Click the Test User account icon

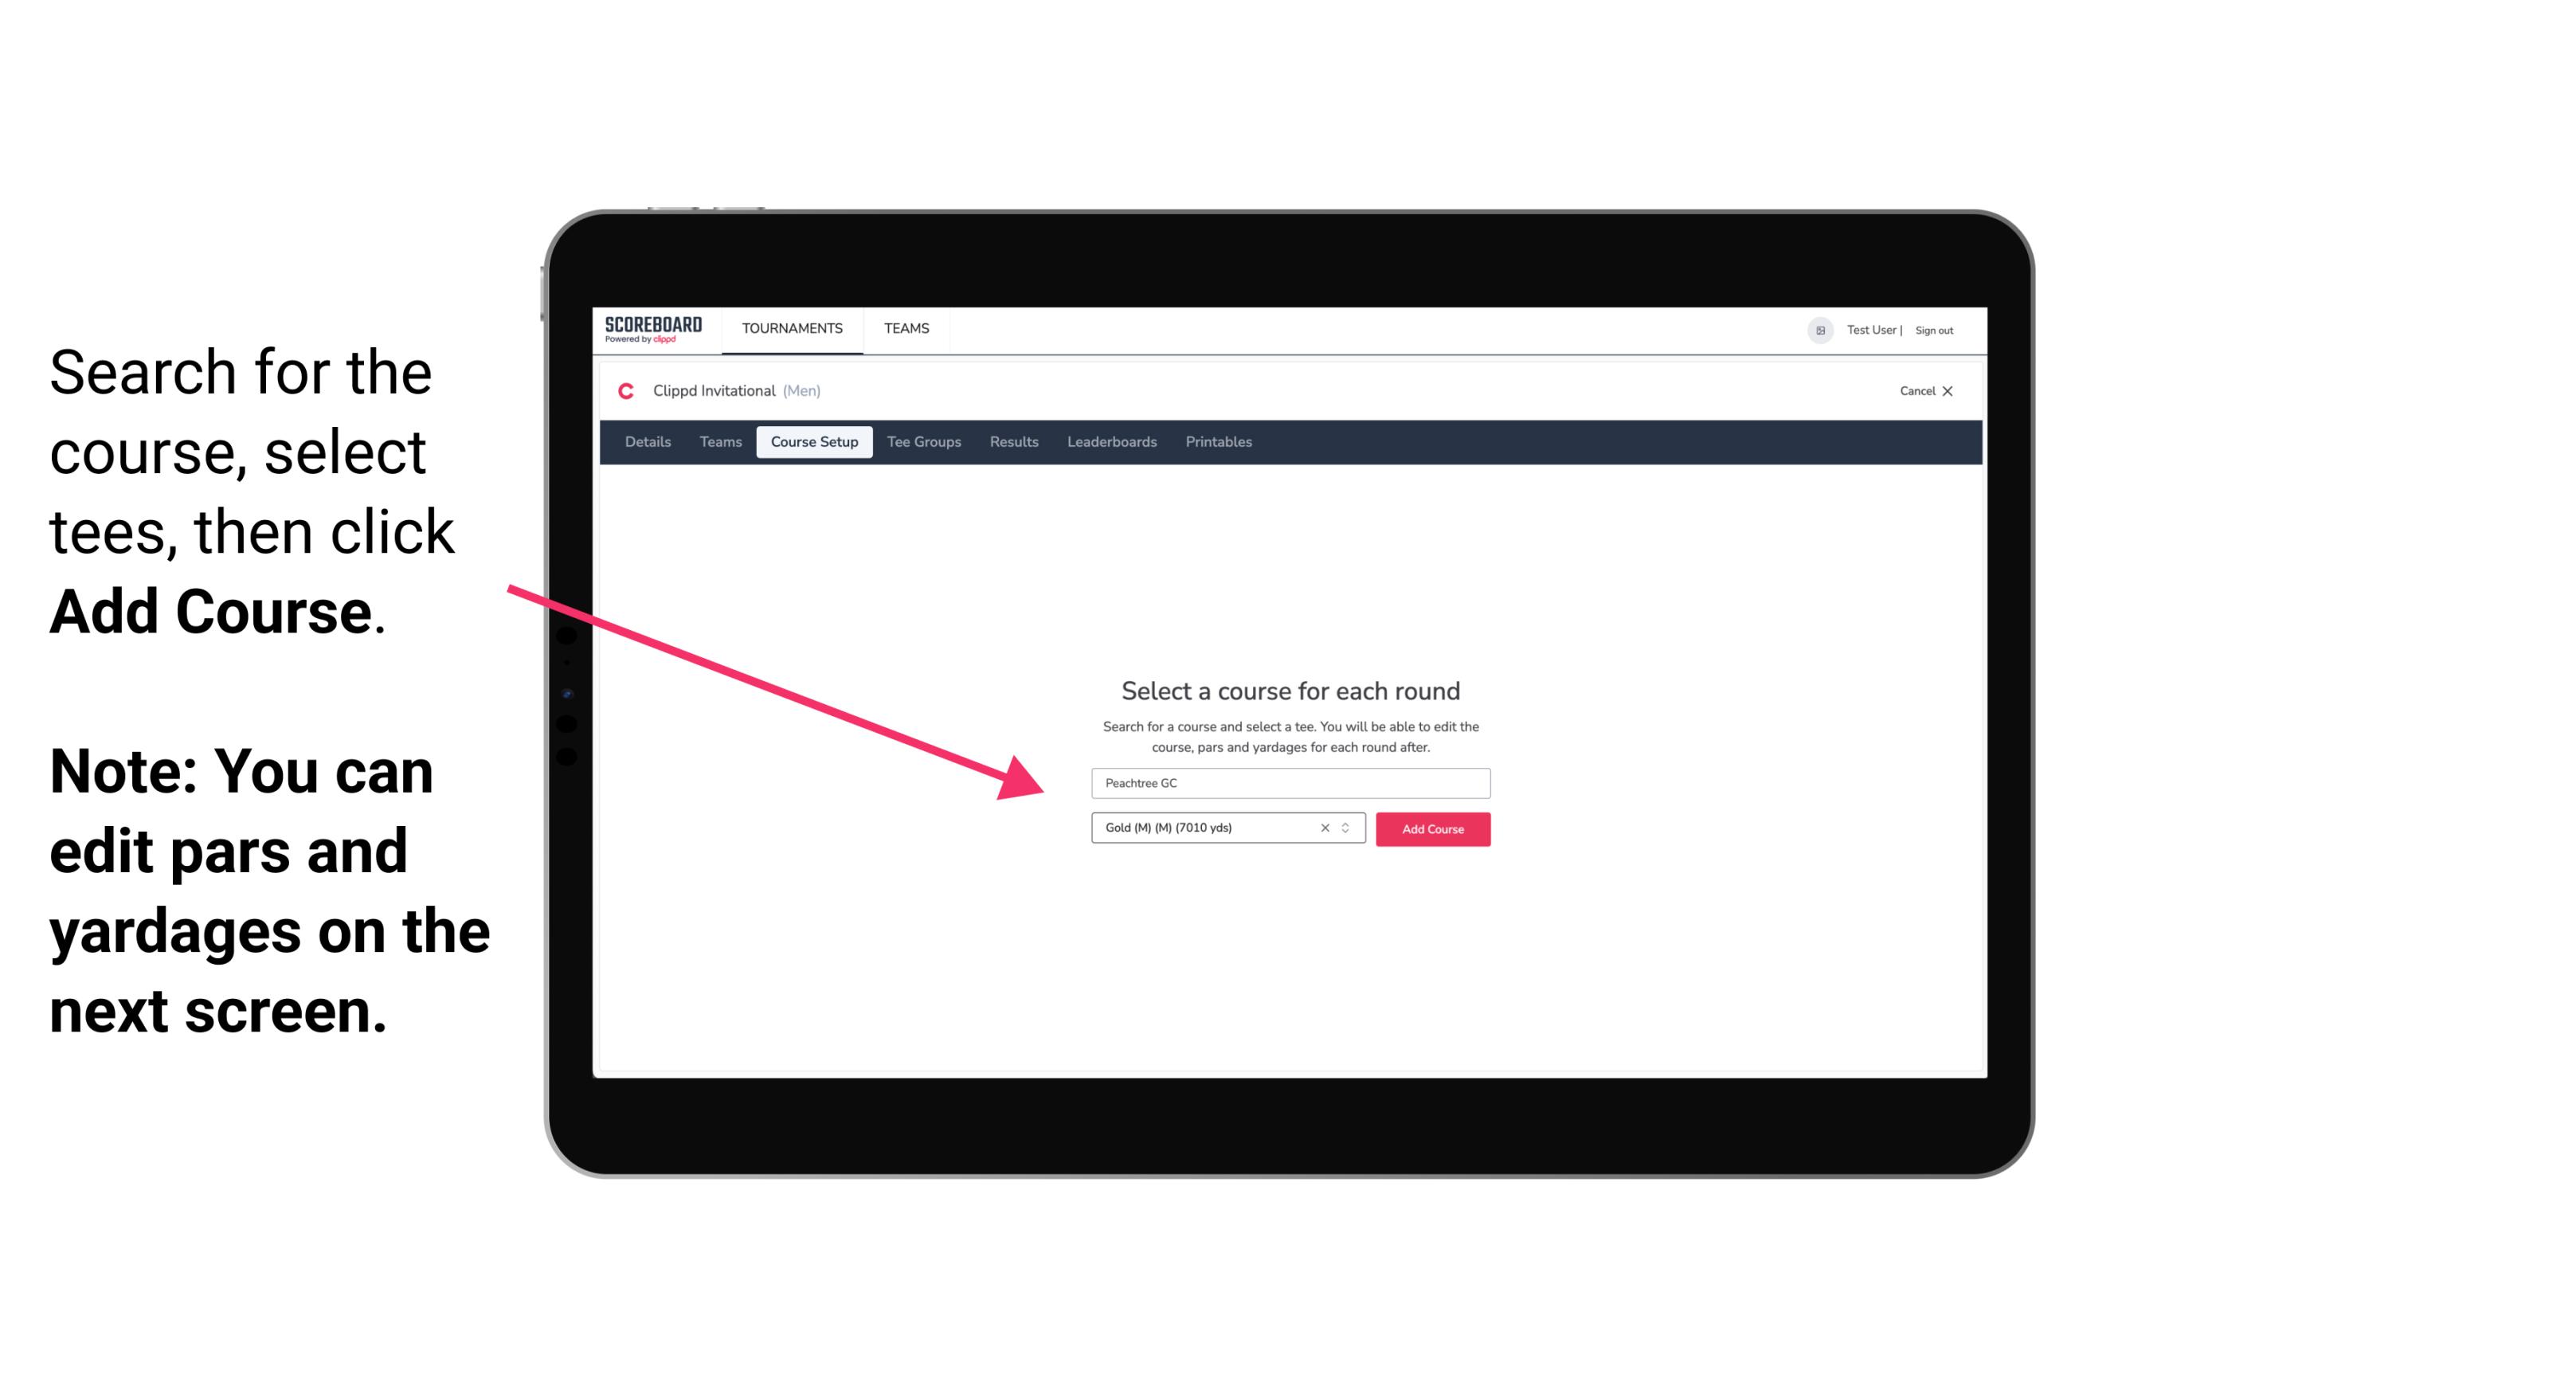(x=1817, y=330)
